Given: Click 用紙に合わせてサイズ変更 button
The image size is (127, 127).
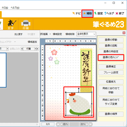Looking at the screenshot, I should (x=111, y=102).
